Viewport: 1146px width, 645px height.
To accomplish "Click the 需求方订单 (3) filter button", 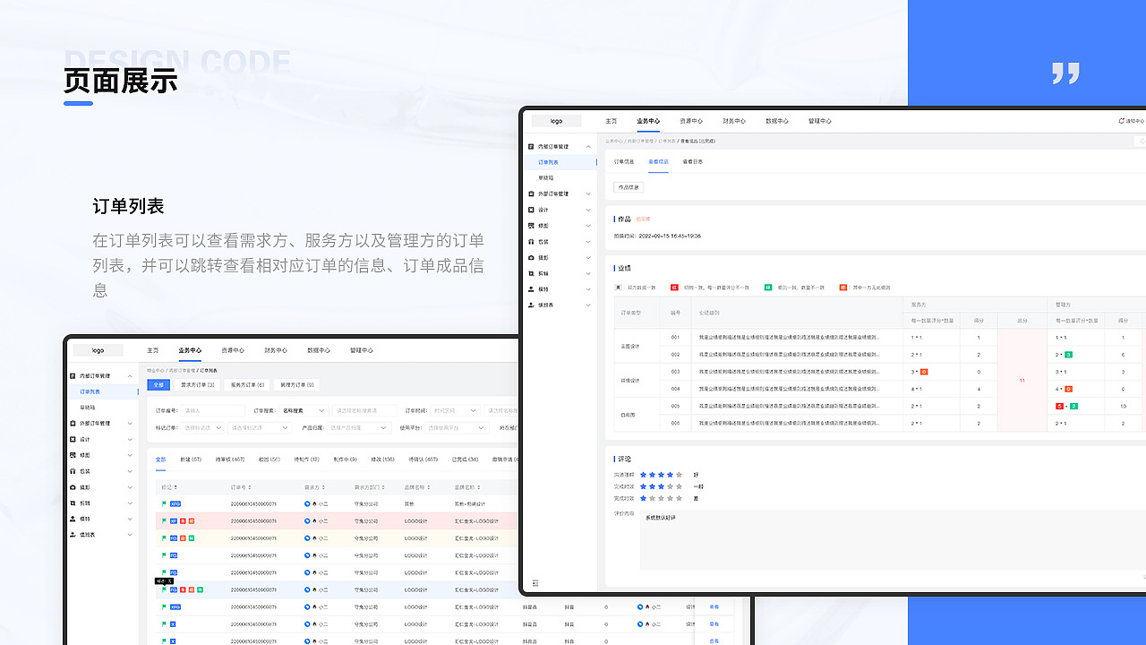I will coord(197,385).
